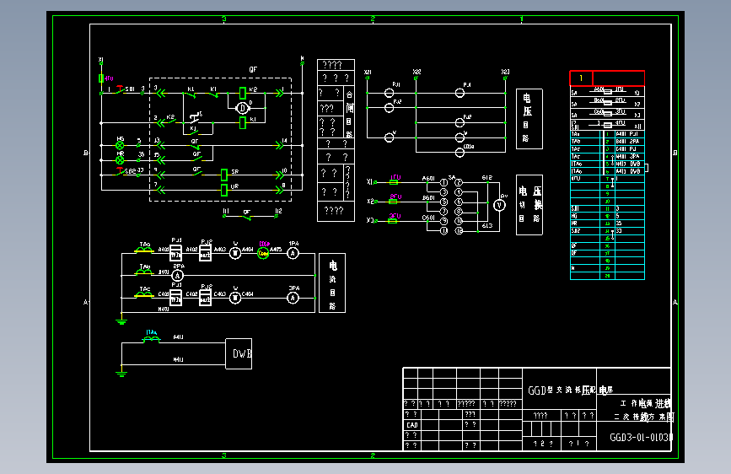Click the 'CAD' cell in title block
This screenshot has width=731, height=474.
[x=412, y=425]
